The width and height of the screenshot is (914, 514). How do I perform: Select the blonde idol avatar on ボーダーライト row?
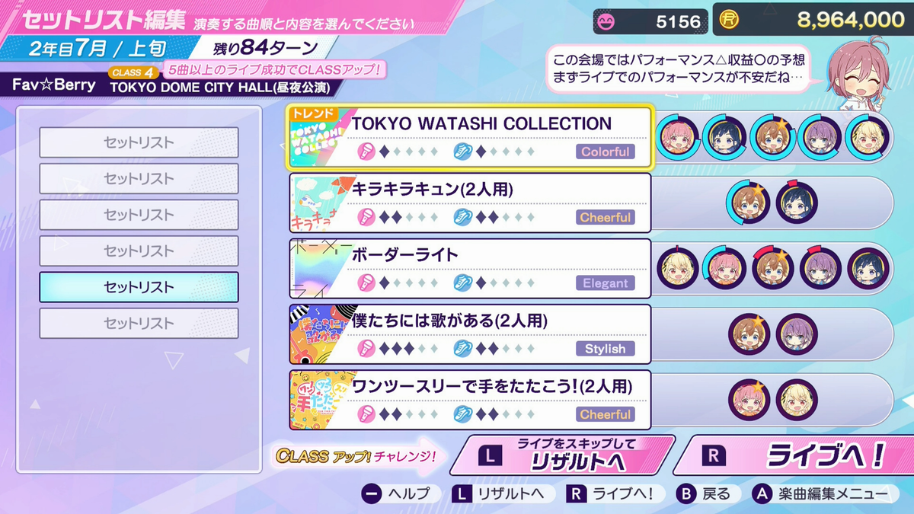677,268
